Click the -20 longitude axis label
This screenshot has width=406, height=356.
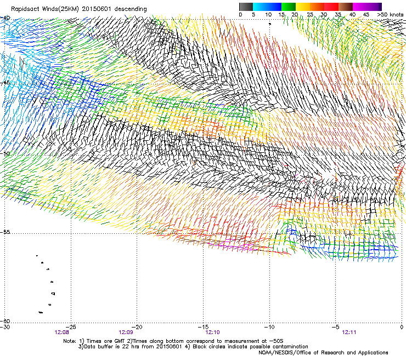(x=137, y=327)
